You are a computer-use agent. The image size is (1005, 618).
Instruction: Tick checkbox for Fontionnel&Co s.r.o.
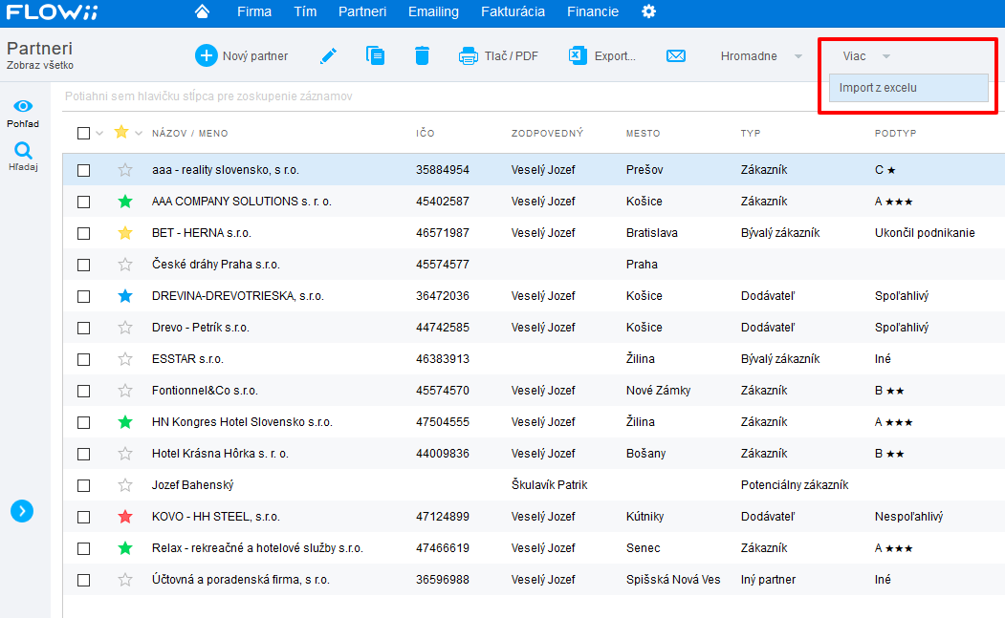click(83, 391)
